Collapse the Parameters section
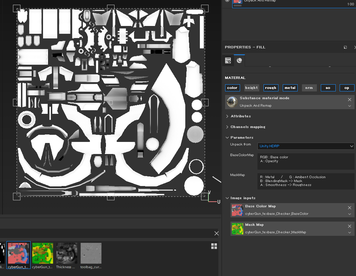356x276 pixels. pyautogui.click(x=227, y=138)
